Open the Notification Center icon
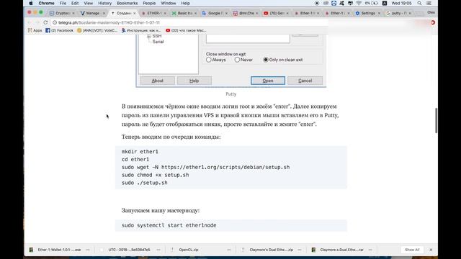Image resolution: width=461 pixels, height=259 pixels. pos(429,3)
